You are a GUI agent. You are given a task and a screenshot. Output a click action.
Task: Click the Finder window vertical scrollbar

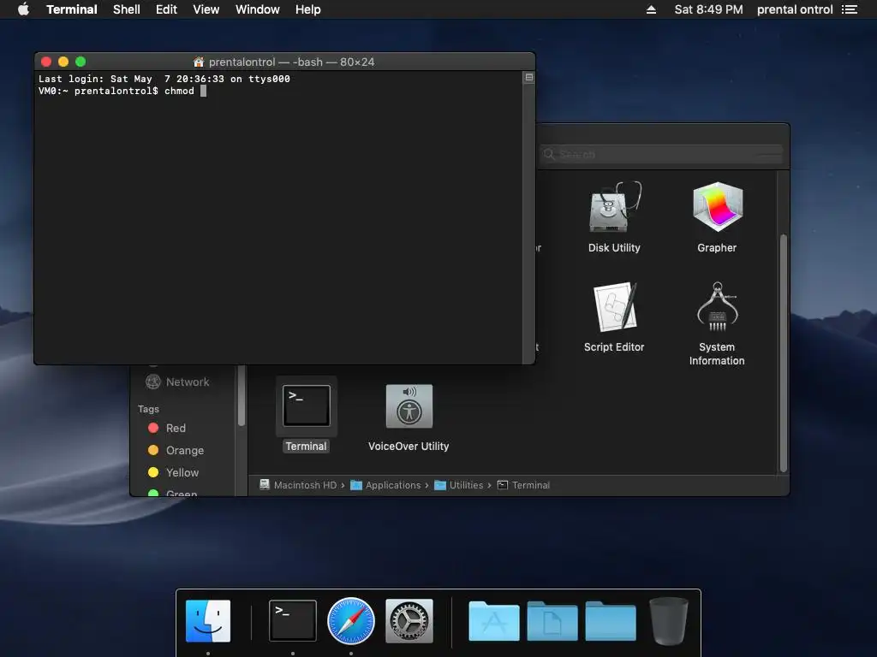point(784,353)
